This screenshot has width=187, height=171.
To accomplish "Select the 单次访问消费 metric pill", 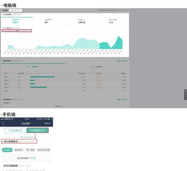I will point(44,150).
